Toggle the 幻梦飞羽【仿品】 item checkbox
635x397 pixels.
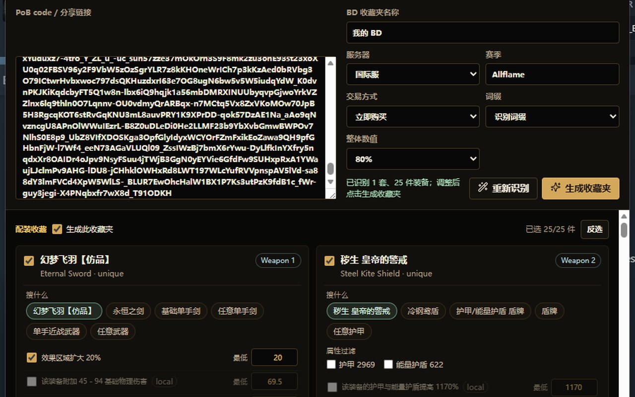click(x=29, y=261)
